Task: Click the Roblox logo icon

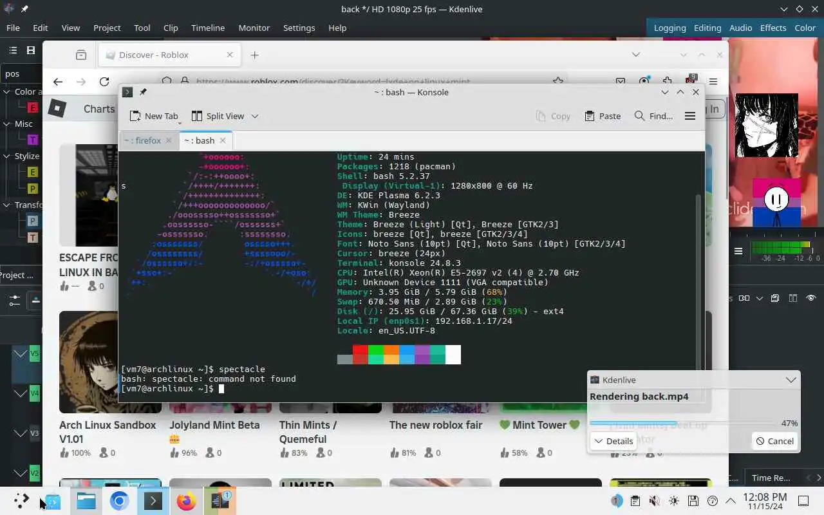Action: pos(57,108)
